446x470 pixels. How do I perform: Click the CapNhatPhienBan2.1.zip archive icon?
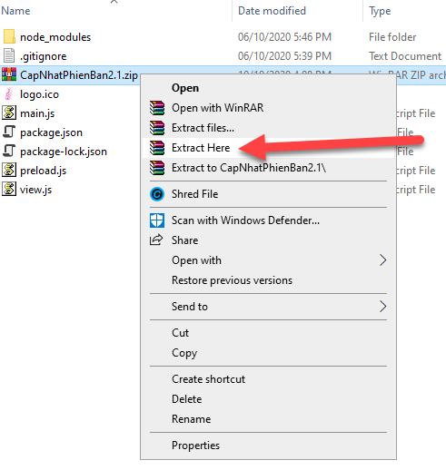[9, 74]
